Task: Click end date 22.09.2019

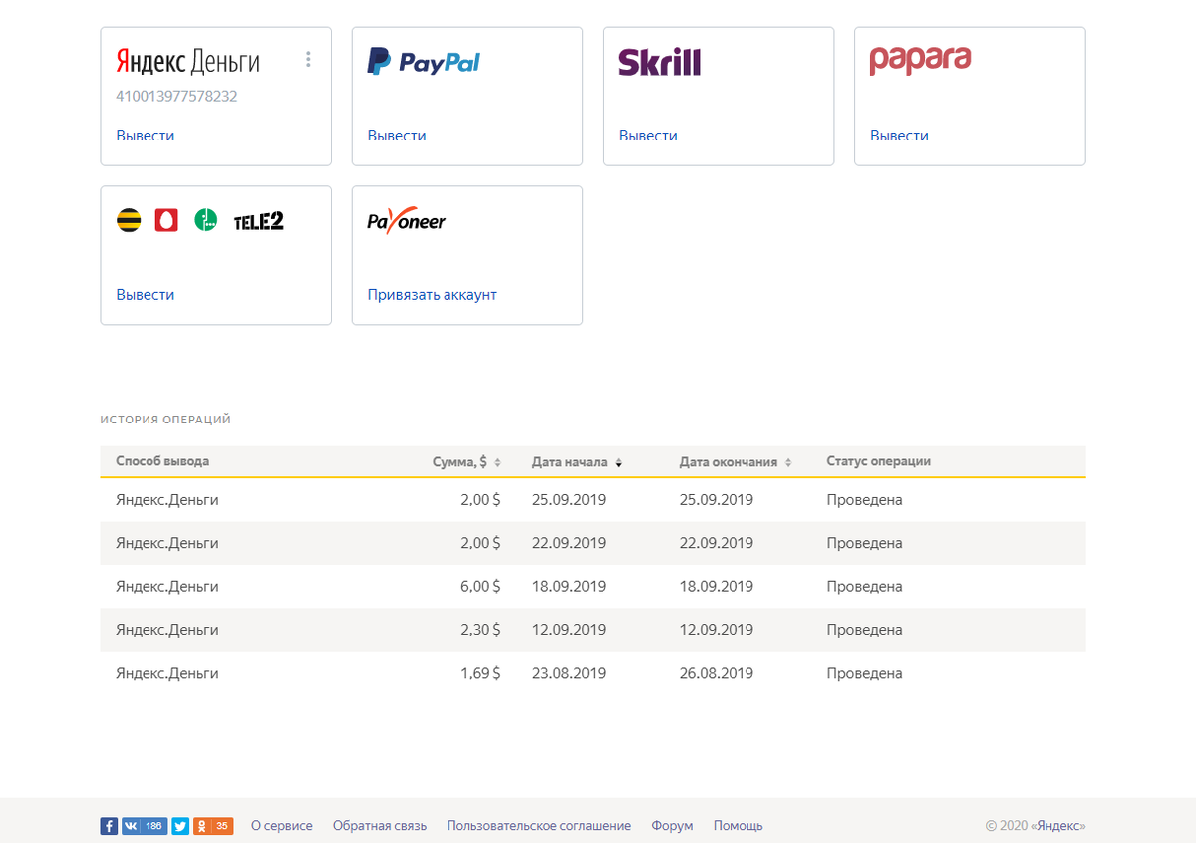Action: pyautogui.click(x=717, y=544)
